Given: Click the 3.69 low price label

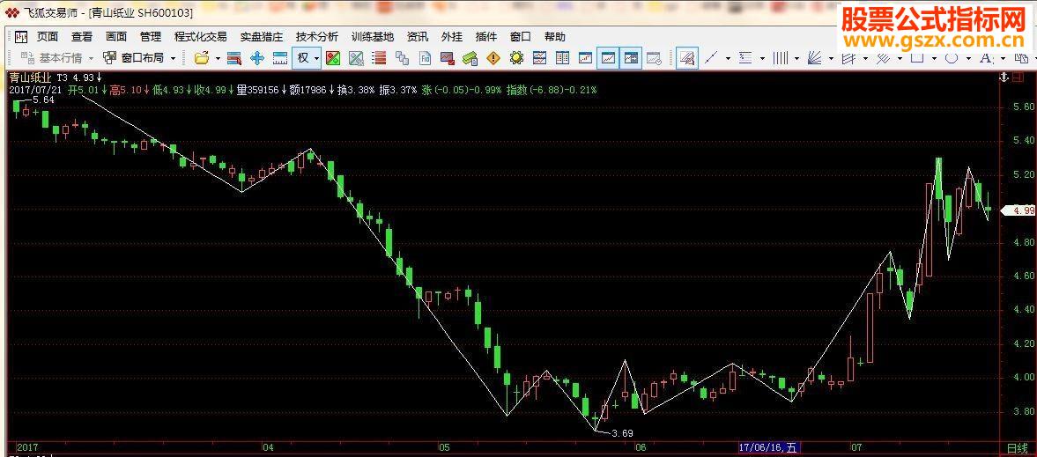Looking at the screenshot, I should [623, 433].
